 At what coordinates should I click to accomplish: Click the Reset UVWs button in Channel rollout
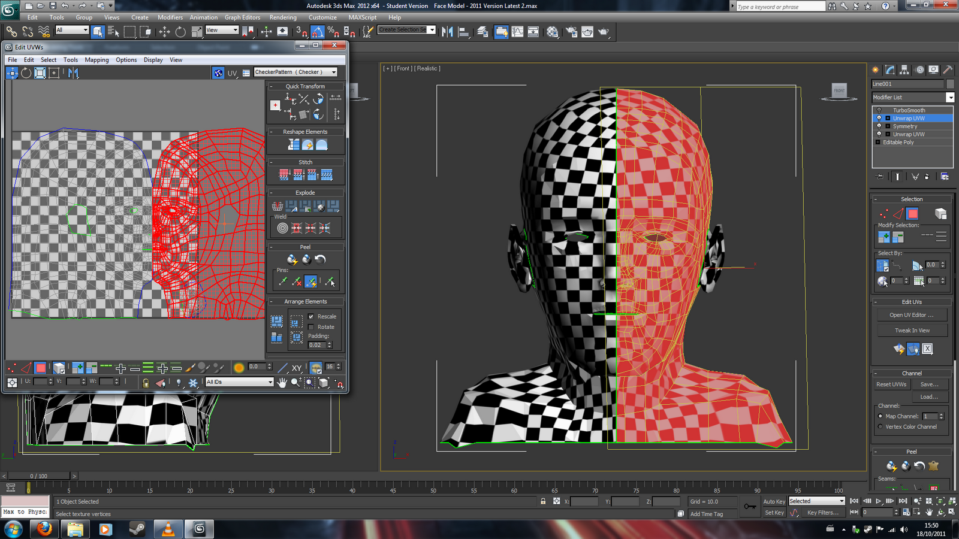click(x=891, y=384)
